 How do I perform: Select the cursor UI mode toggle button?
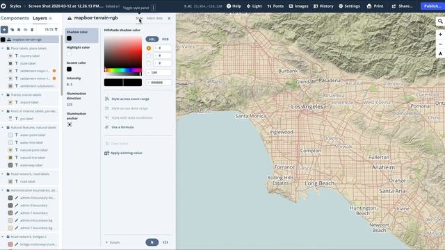point(152,242)
